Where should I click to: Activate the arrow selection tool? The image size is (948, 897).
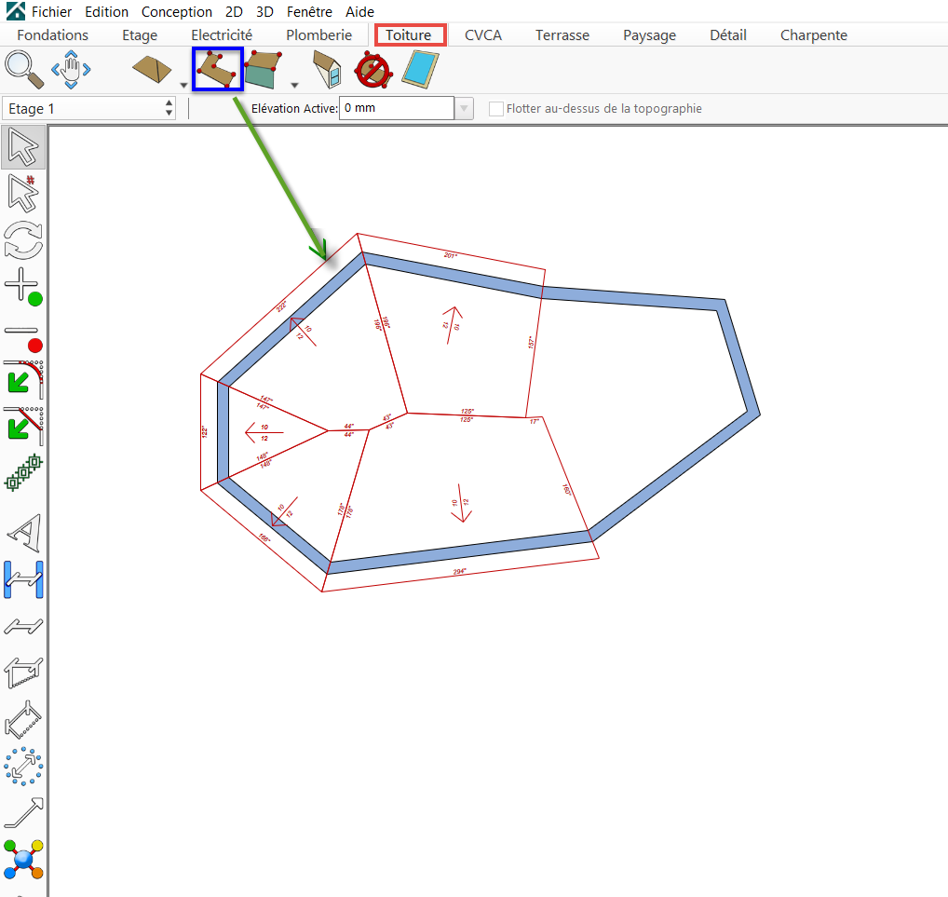23,147
